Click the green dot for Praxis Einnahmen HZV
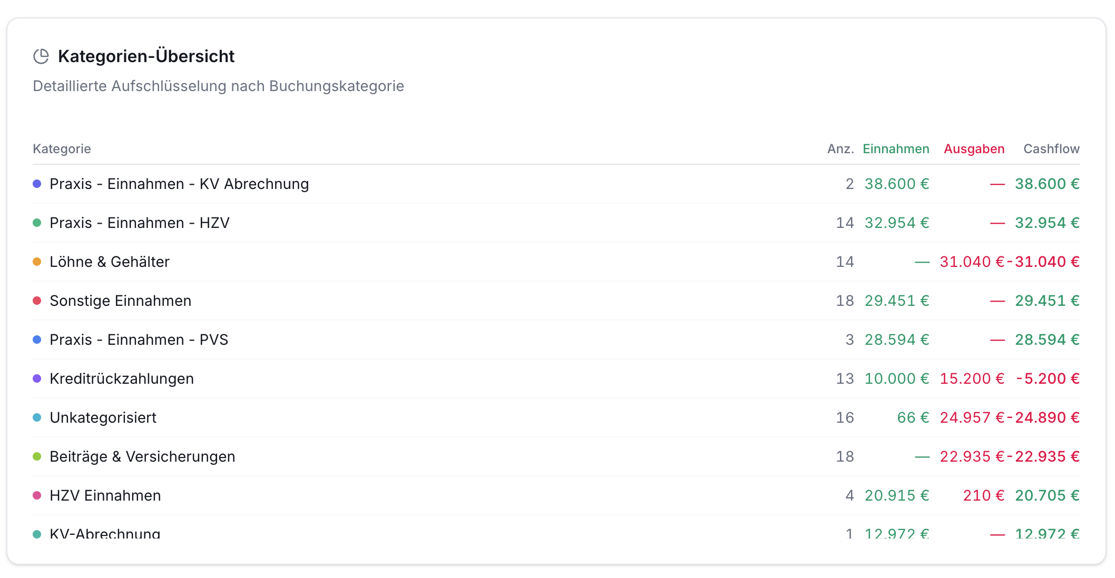1115x578 pixels. click(37, 223)
